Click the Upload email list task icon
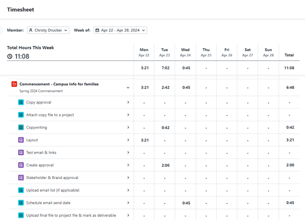Viewport: 305px width, 220px height. coord(21,190)
